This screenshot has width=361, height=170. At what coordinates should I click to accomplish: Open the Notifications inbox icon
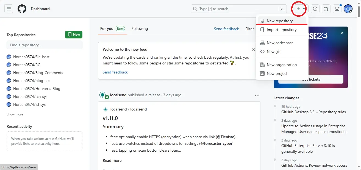(337, 9)
